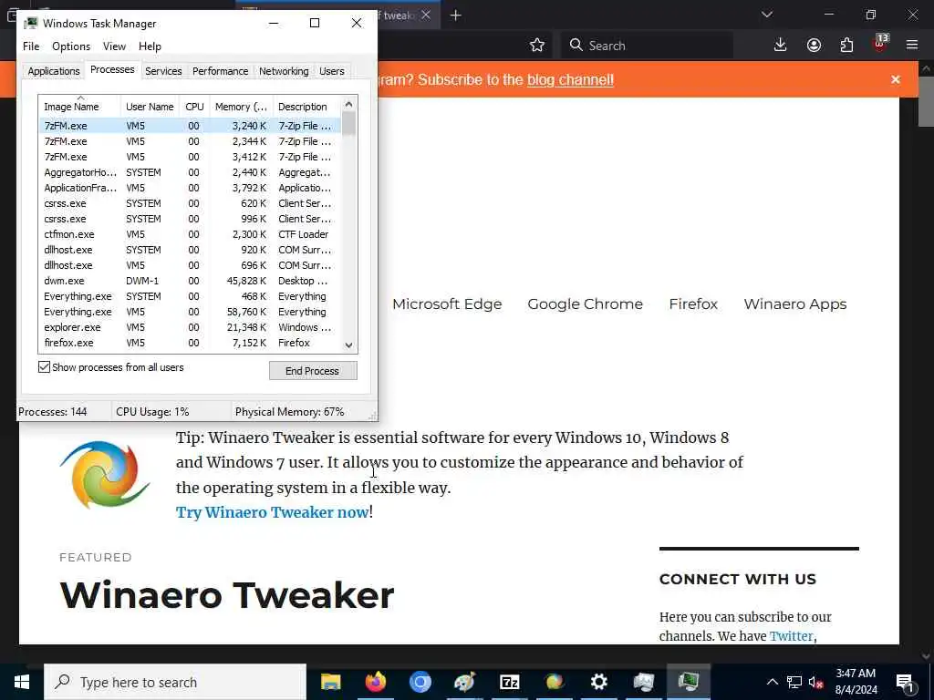Open Task Manager Options menu

click(x=71, y=46)
